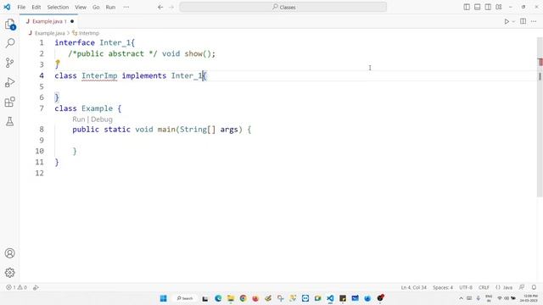
Task: Click the Debug code lens link
Action: point(102,119)
